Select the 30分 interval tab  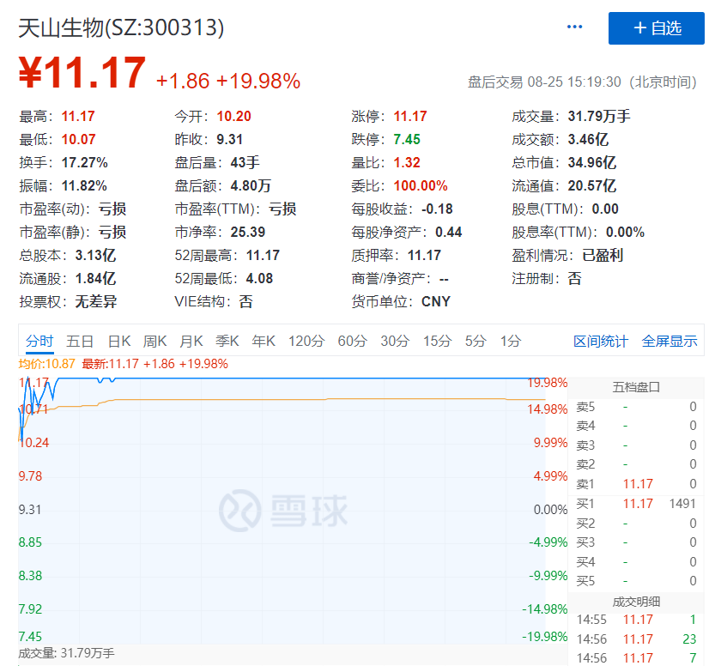tap(395, 341)
